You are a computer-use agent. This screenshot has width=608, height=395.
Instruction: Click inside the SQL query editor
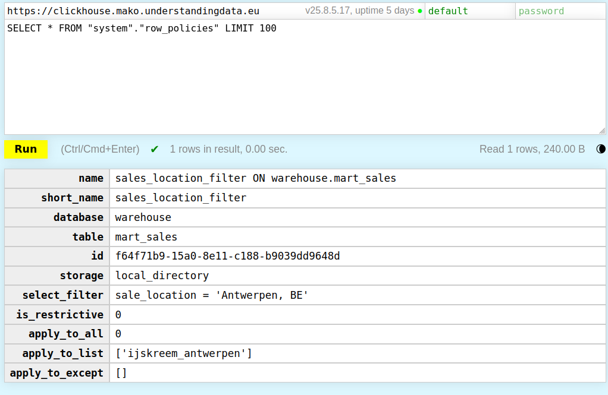303,77
